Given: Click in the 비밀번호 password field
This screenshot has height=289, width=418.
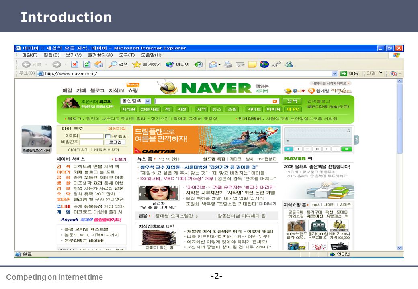Looking at the screenshot, I should pyautogui.click(x=92, y=142).
